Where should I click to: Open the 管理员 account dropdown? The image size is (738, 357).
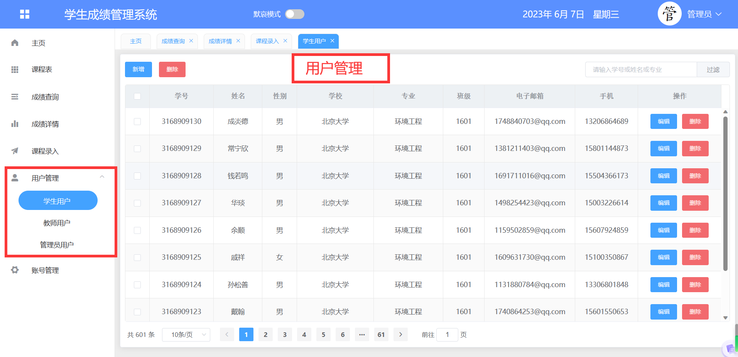[704, 14]
